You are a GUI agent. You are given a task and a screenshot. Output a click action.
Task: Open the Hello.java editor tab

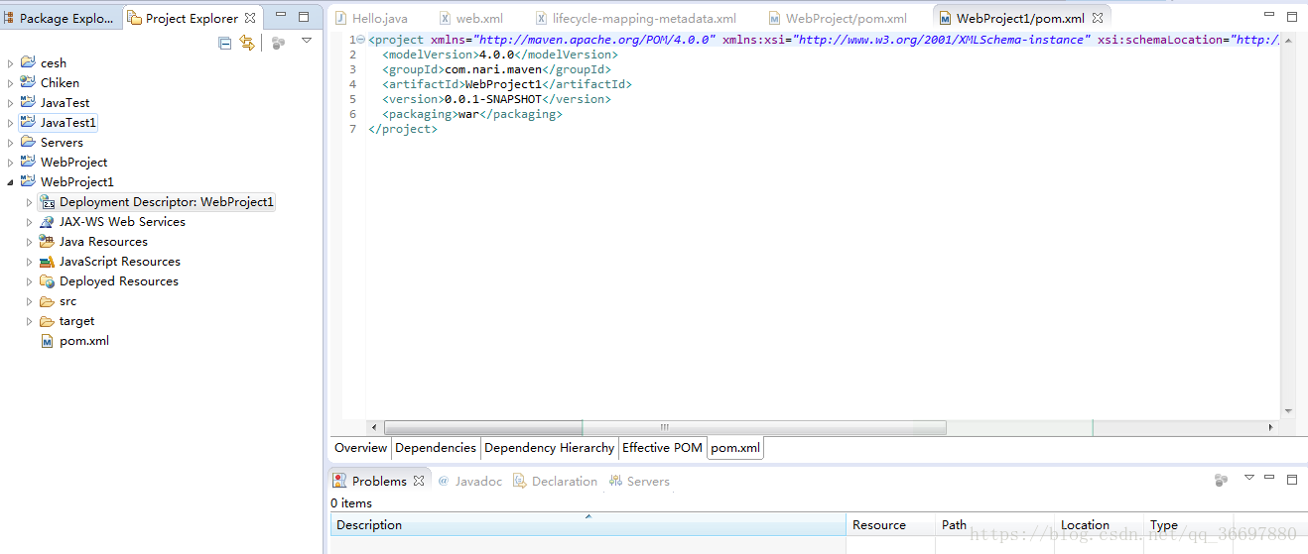click(370, 18)
